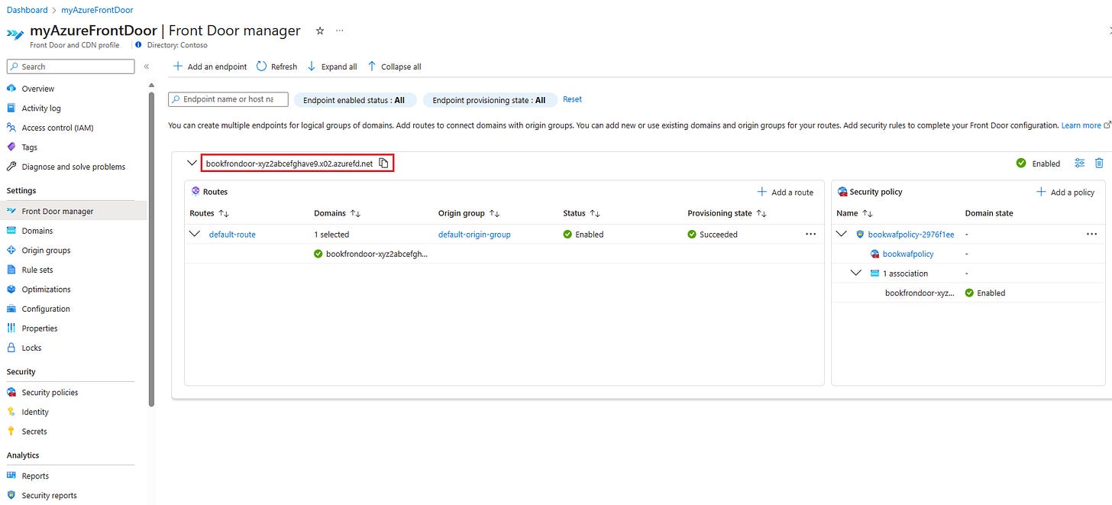
Task: Add a policy in Security policy panel
Action: pos(1065,193)
